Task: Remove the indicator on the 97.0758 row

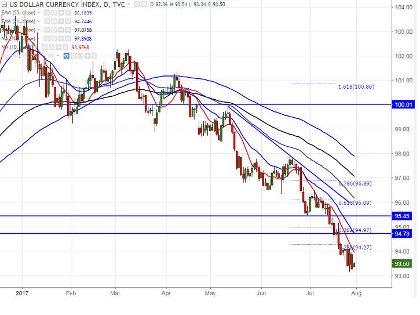Action: (x=68, y=30)
